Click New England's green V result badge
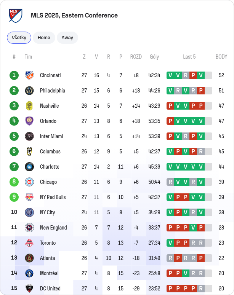 click(193, 228)
